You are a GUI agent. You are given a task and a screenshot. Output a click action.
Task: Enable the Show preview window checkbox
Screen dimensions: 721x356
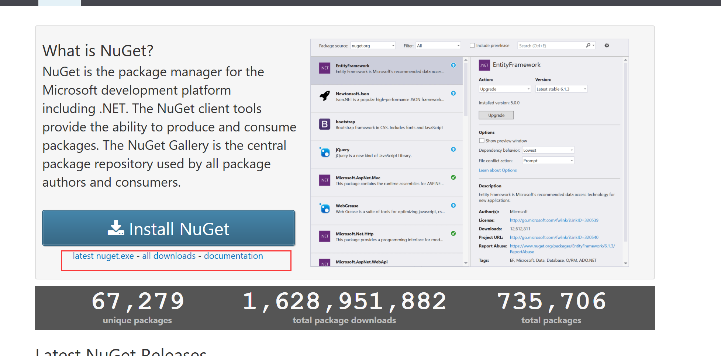482,141
